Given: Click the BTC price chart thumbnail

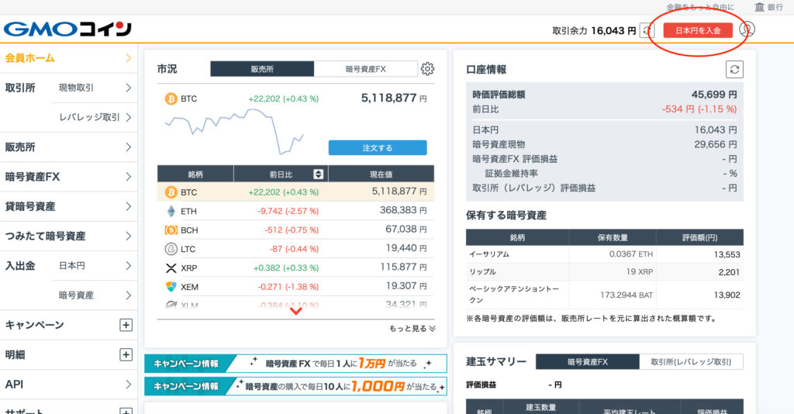Looking at the screenshot, I should (234, 130).
